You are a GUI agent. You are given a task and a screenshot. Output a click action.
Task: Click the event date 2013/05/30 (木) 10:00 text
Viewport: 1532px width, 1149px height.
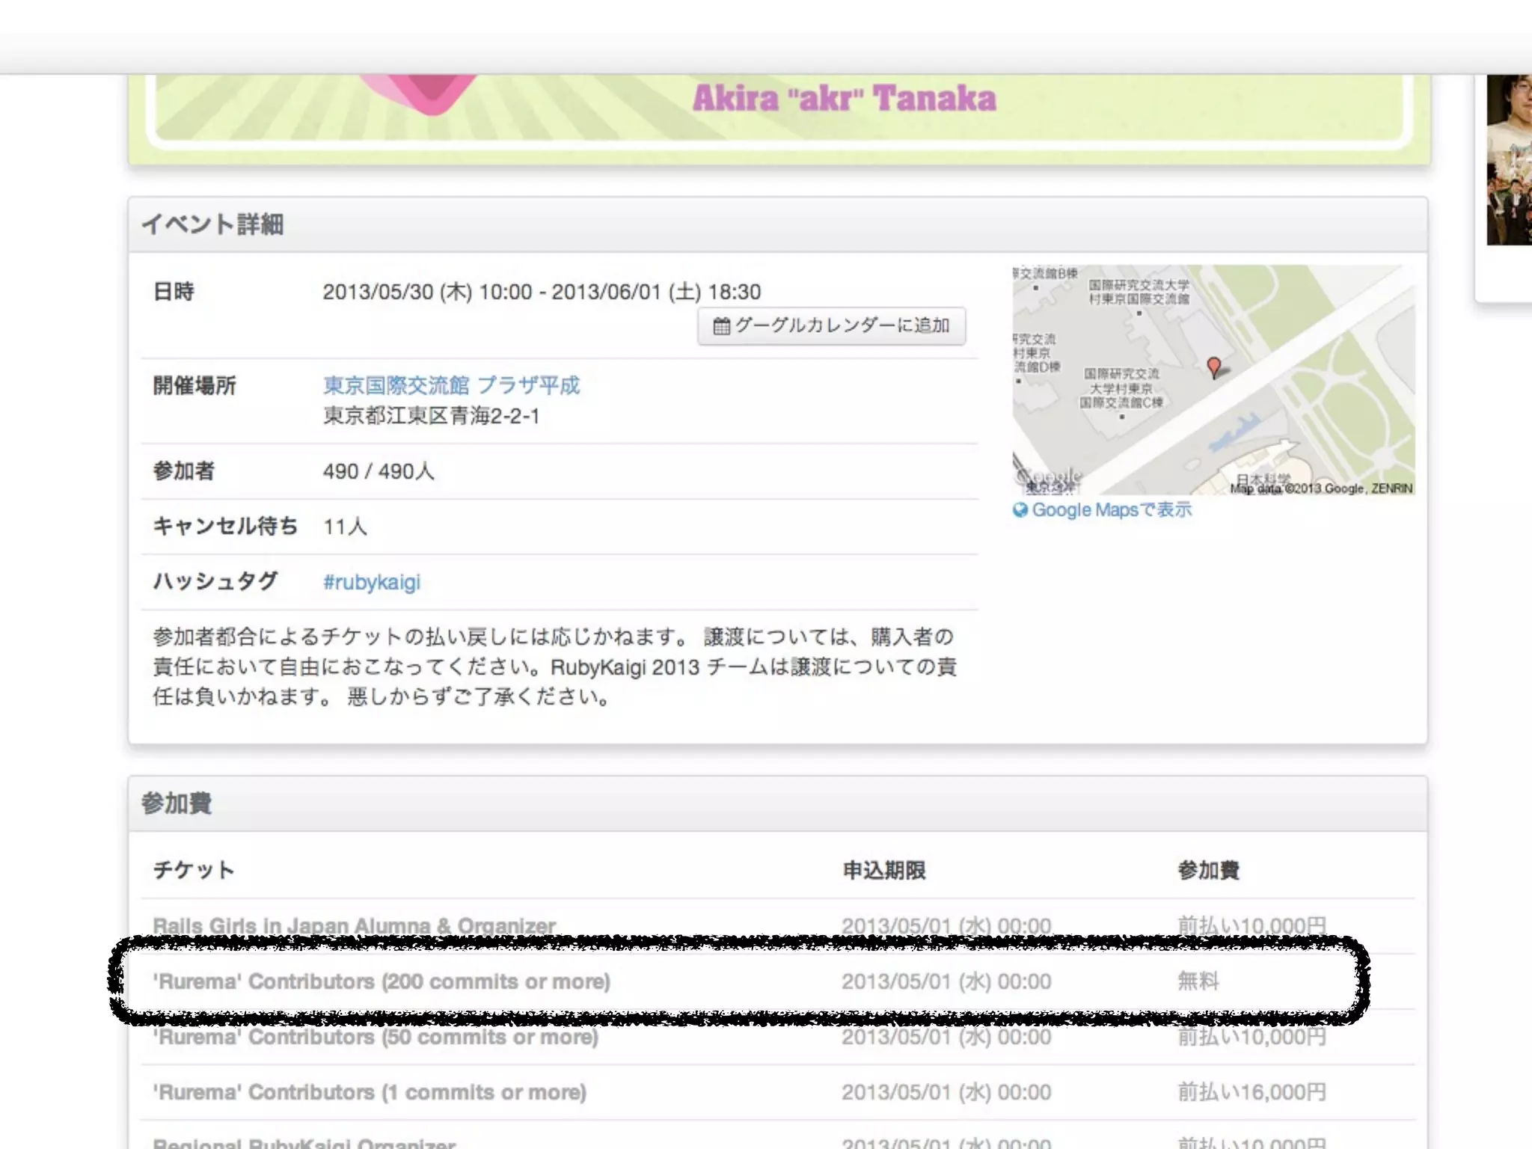pos(427,292)
